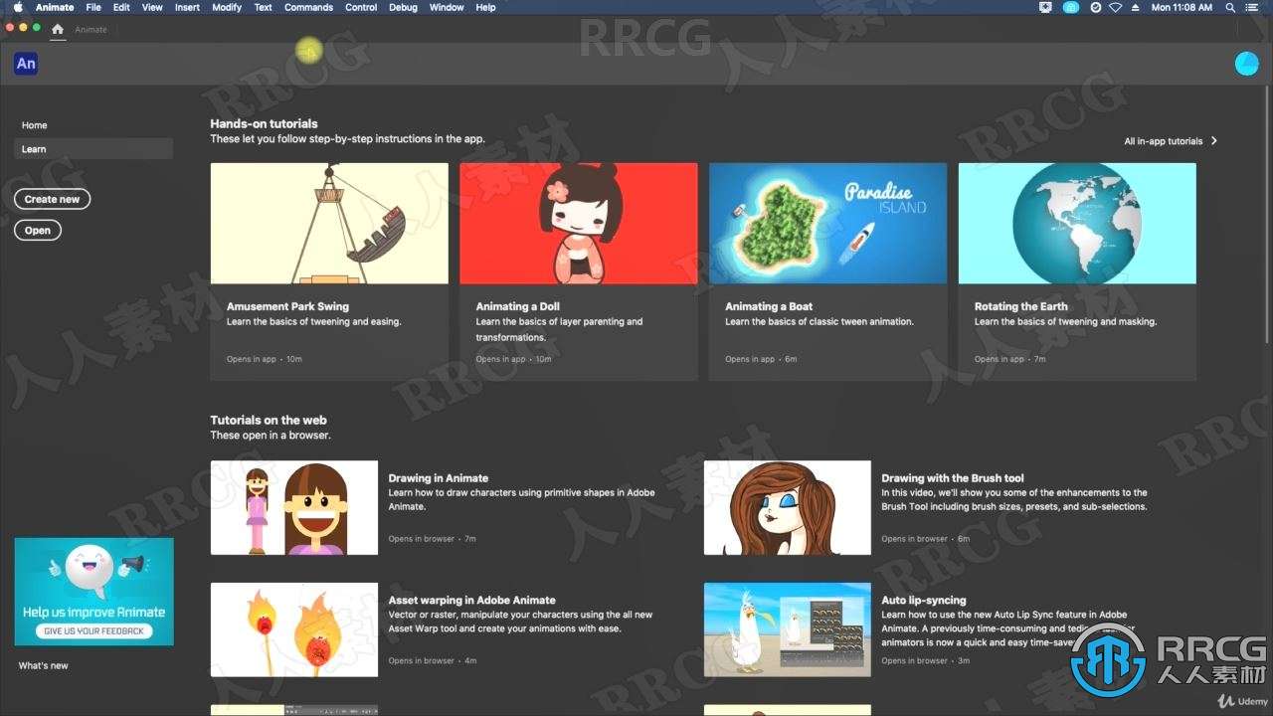Screen dimensions: 1273x716
Task: Click the Adobe Animate An logo
Action: click(x=26, y=64)
